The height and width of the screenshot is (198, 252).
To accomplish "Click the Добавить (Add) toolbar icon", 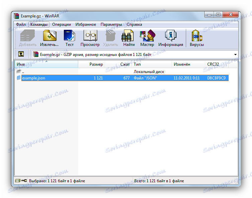I will pyautogui.click(x=28, y=38).
